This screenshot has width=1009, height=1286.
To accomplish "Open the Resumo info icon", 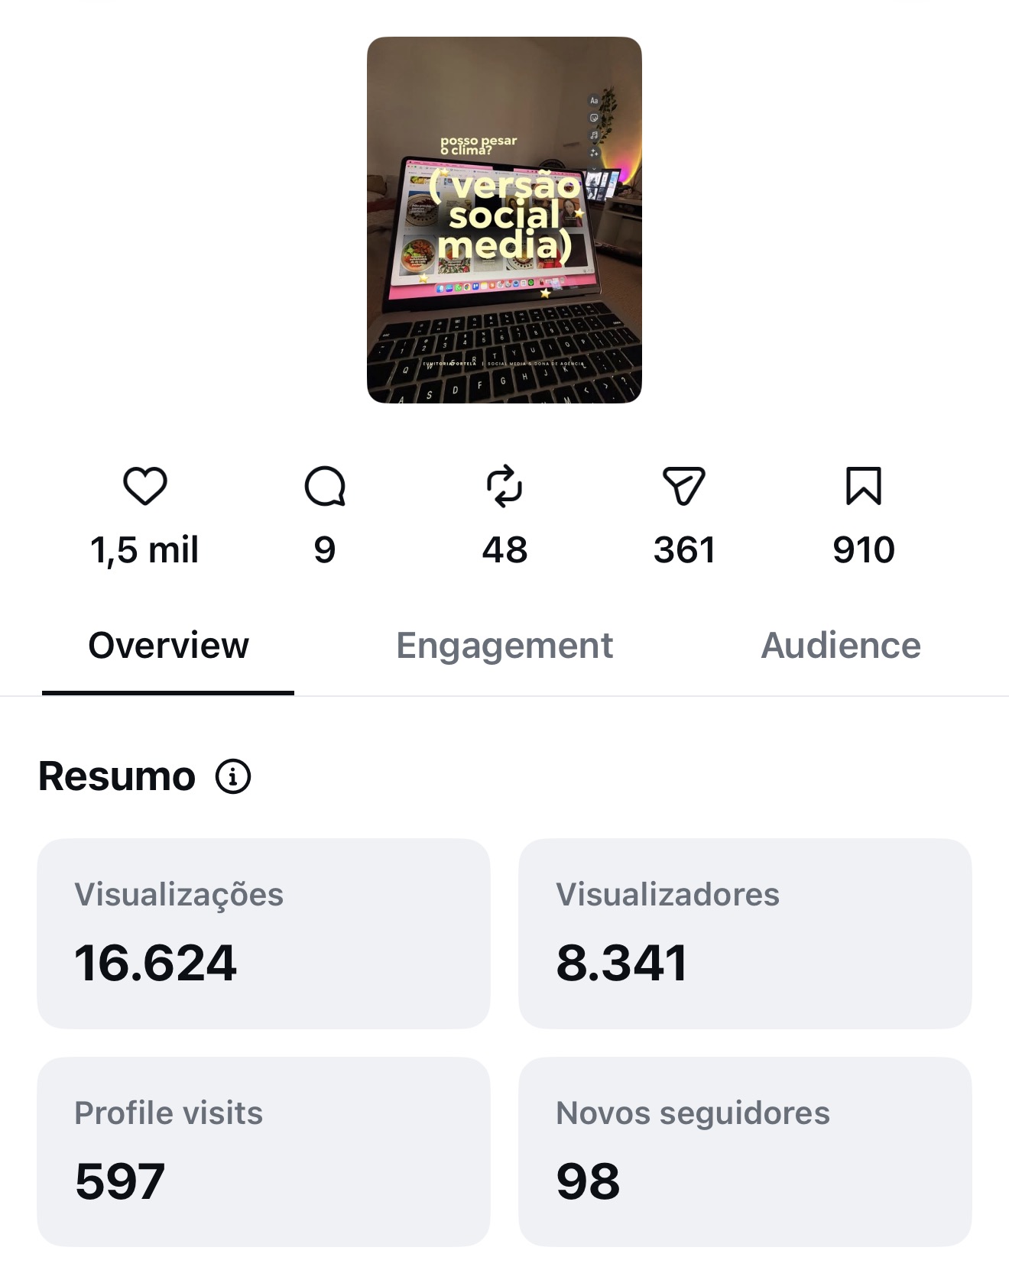I will pos(233,776).
